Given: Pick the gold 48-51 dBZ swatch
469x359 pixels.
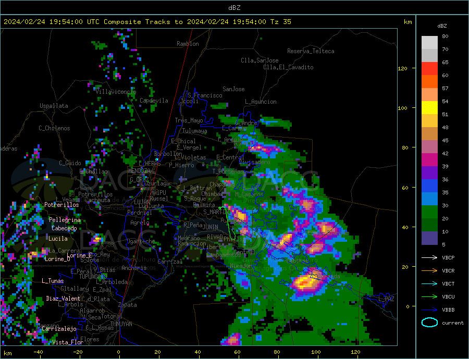Looking at the screenshot, I should click(429, 121).
